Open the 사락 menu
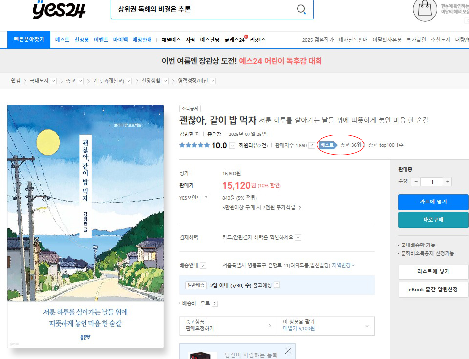 coord(191,40)
